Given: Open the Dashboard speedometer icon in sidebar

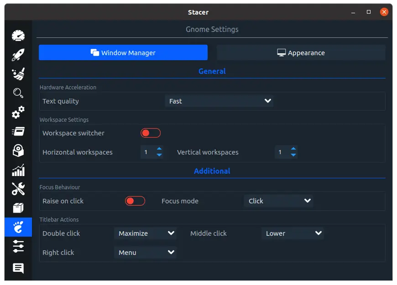Looking at the screenshot, I should [18, 36].
